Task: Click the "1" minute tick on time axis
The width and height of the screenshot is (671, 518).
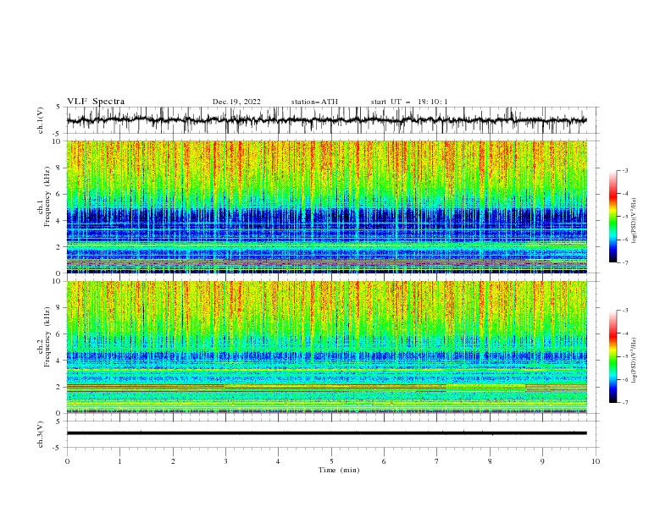Action: tap(119, 461)
